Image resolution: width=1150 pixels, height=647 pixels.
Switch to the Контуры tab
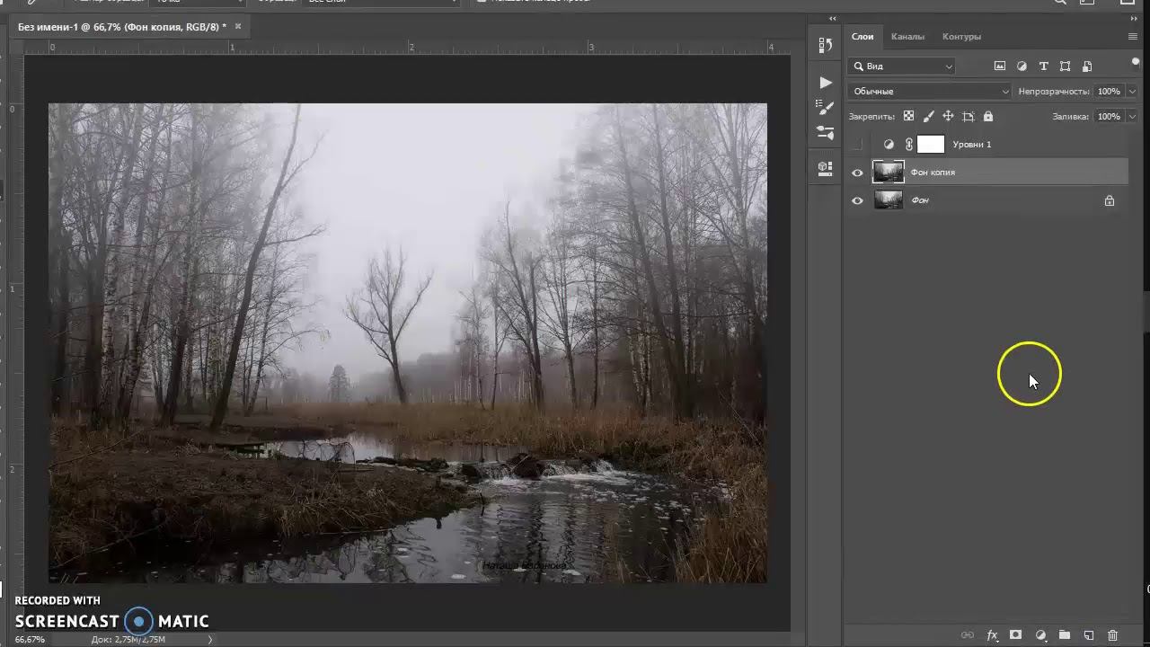click(961, 37)
